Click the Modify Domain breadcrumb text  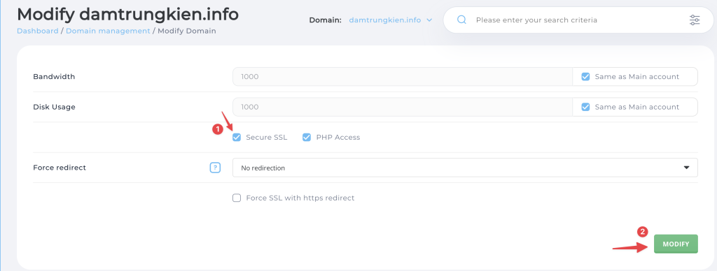[x=187, y=31]
